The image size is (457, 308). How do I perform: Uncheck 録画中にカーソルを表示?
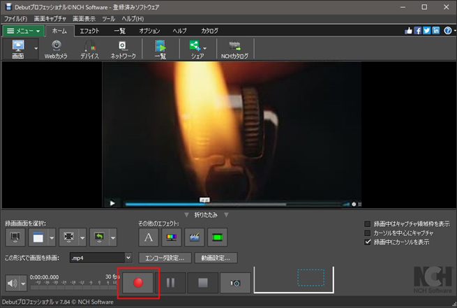pyautogui.click(x=368, y=242)
